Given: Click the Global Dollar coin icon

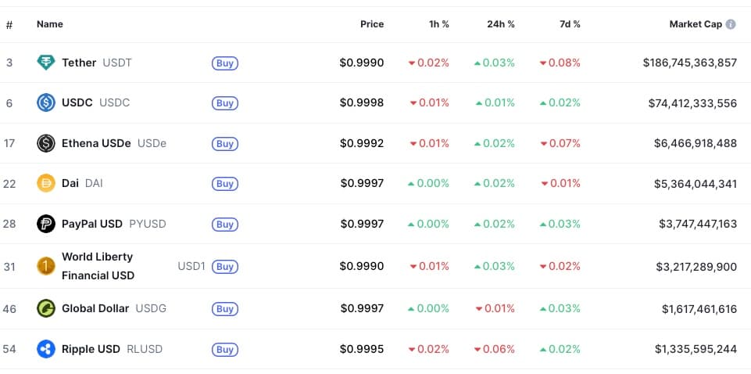Looking at the screenshot, I should (46, 308).
